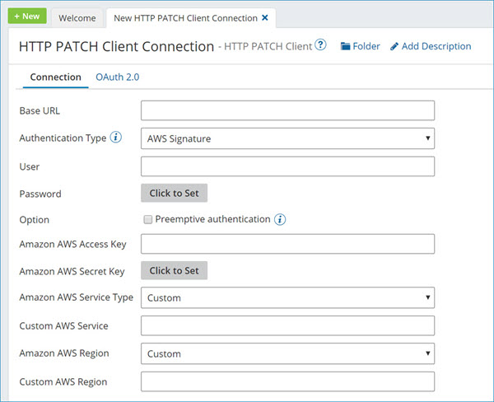The image size is (494, 402).
Task: Close the New HTTP PATCH Client Connection tab
Action: coord(265,17)
